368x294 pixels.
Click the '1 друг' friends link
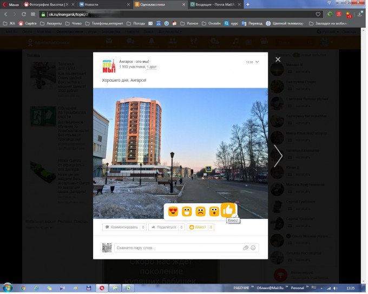pyautogui.click(x=152, y=67)
